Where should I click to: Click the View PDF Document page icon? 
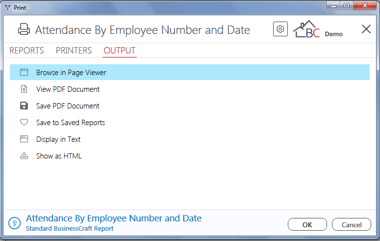24,89
